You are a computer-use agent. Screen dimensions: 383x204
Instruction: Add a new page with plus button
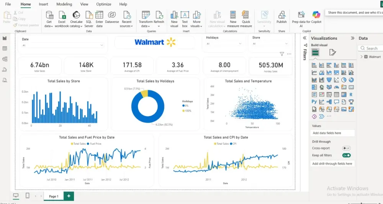pyautogui.click(x=69, y=196)
